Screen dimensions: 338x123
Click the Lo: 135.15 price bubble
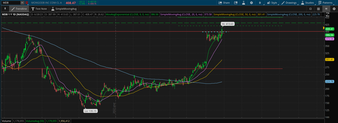(90, 111)
